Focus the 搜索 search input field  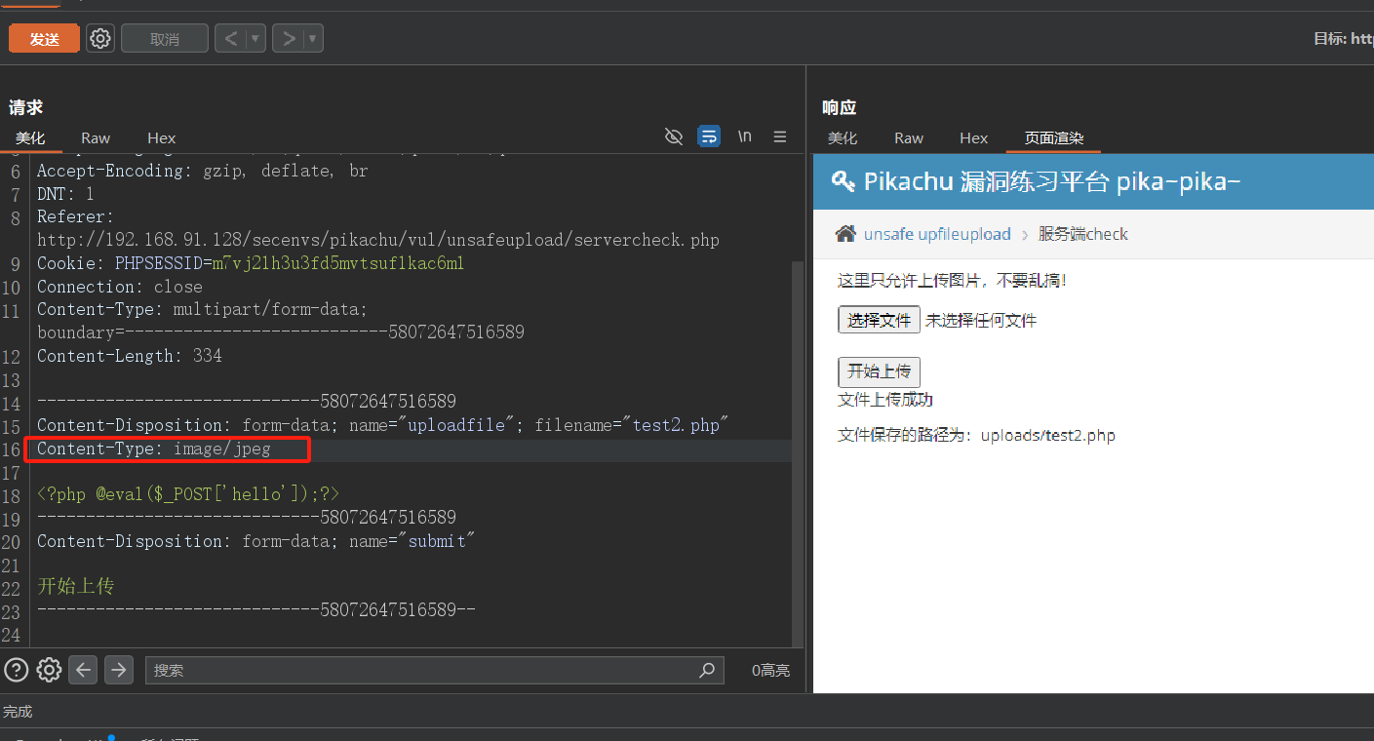tap(435, 670)
